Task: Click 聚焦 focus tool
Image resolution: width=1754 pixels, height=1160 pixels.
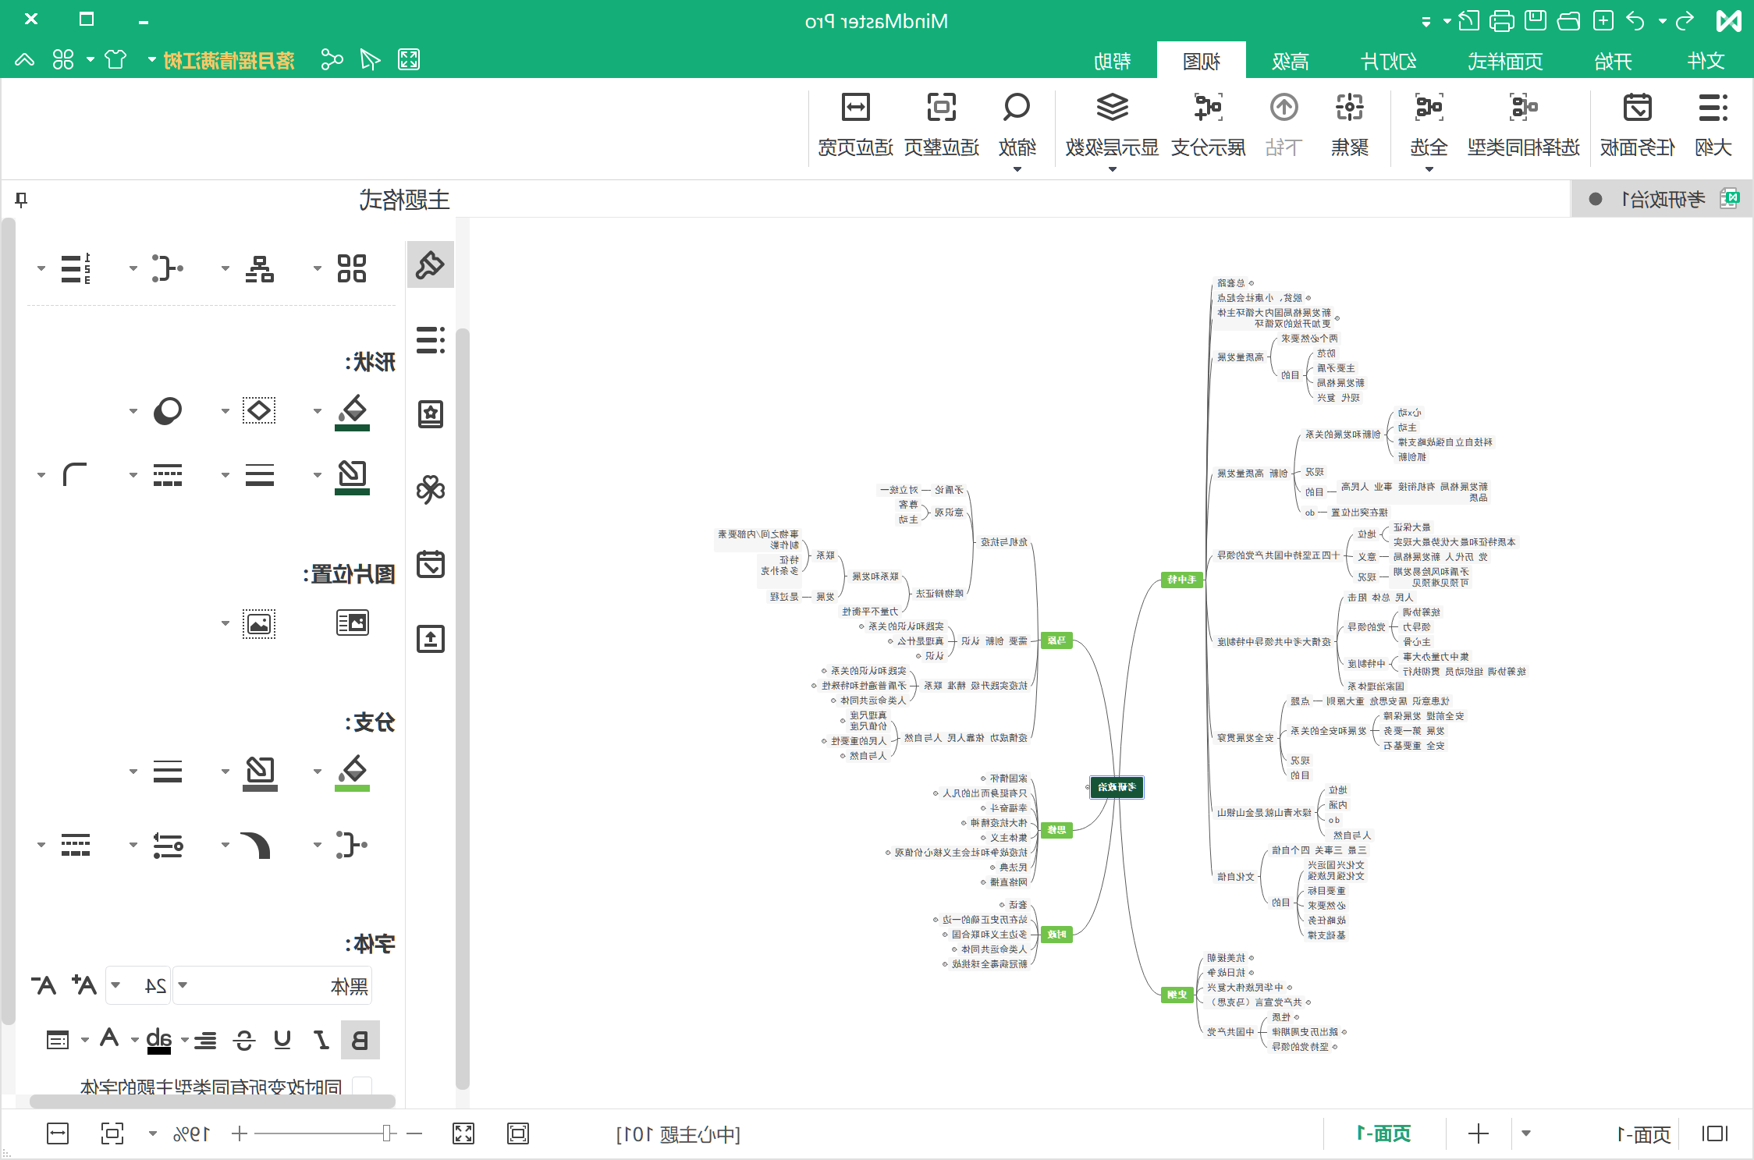Action: (x=1350, y=125)
